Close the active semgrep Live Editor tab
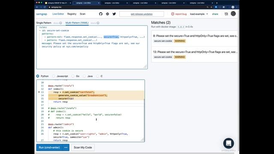 point(99,3)
